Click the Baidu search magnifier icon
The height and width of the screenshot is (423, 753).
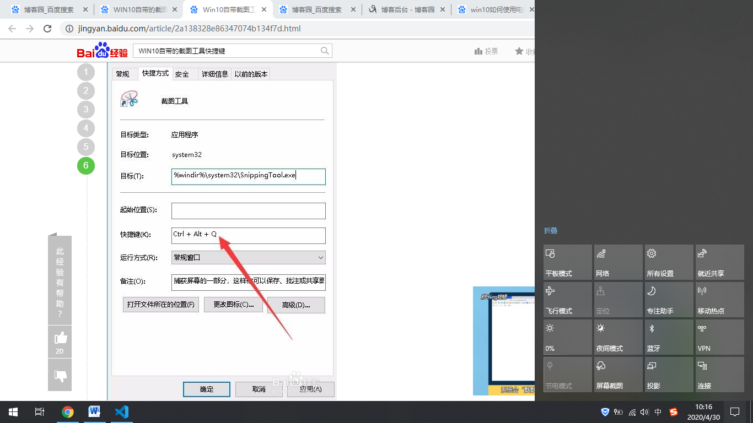pyautogui.click(x=325, y=51)
